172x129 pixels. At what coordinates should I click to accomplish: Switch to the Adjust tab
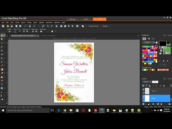point(86,19)
